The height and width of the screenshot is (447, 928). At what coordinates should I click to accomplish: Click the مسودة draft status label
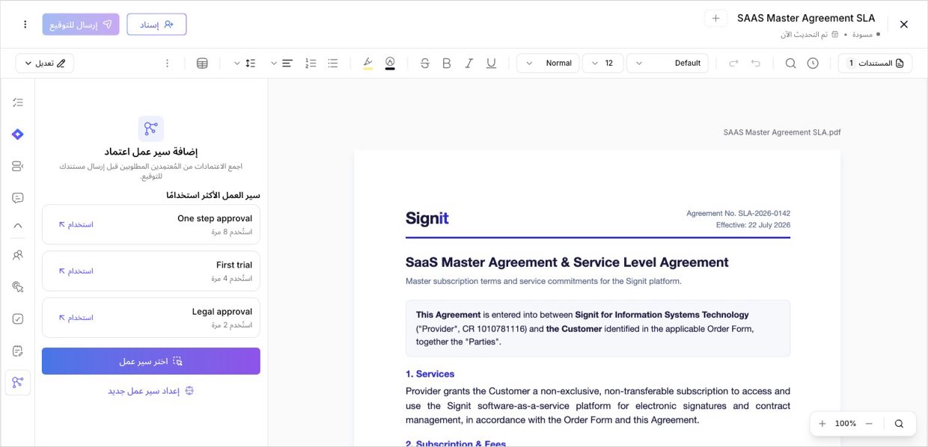863,34
